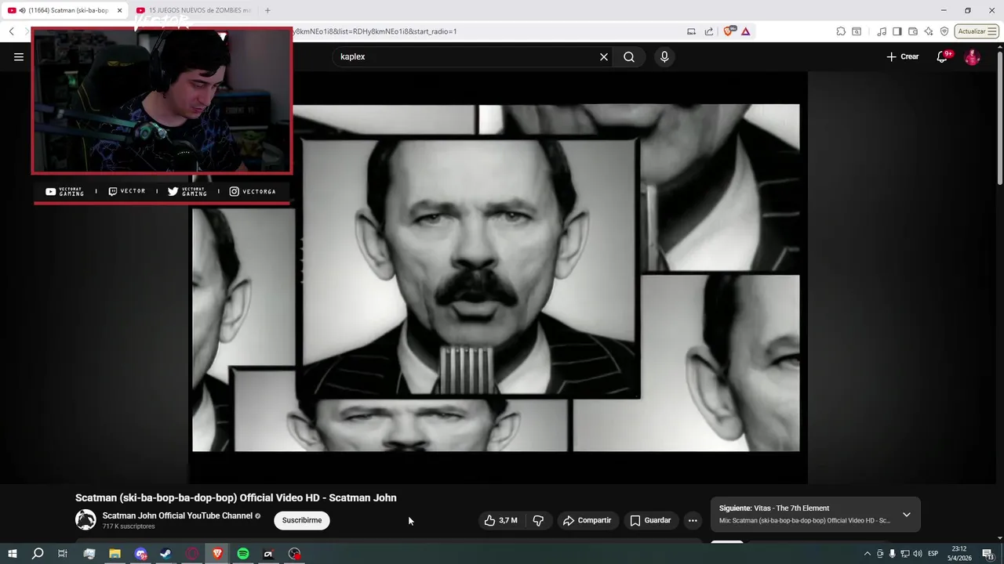Save the video with Guardar
Screen dimensions: 1004x564
pyautogui.click(x=651, y=520)
